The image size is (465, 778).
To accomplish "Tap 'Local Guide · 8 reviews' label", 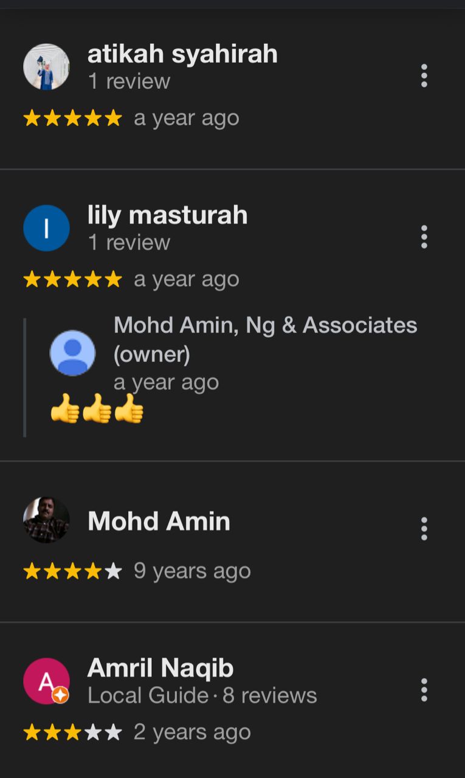I will 202,695.
